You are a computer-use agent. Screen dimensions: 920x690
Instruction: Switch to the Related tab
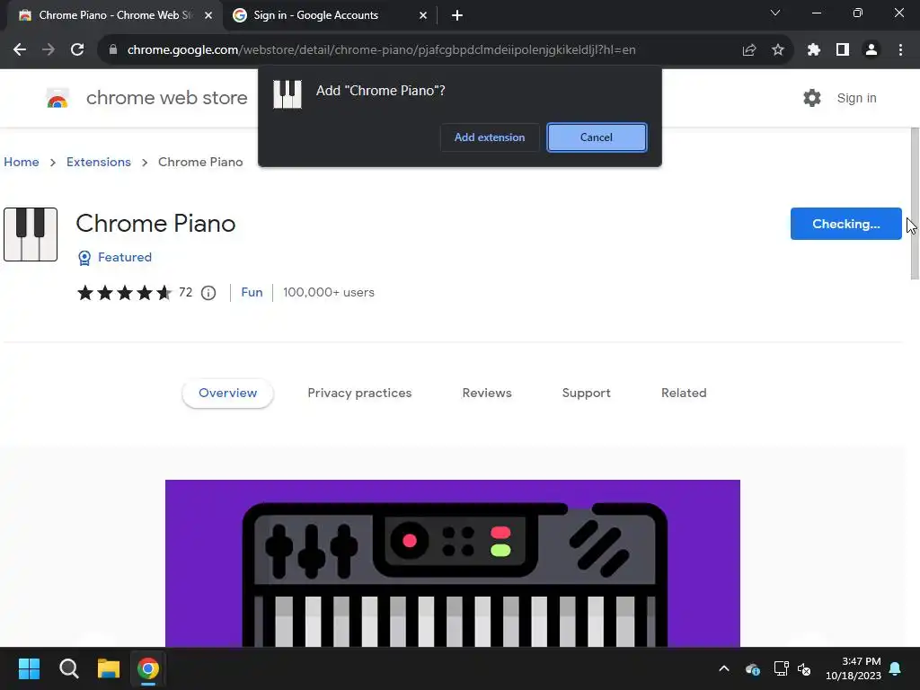684,394
